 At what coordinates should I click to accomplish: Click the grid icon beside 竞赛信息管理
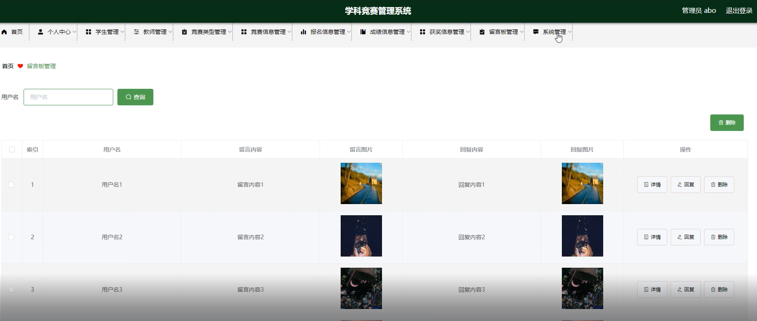(244, 32)
